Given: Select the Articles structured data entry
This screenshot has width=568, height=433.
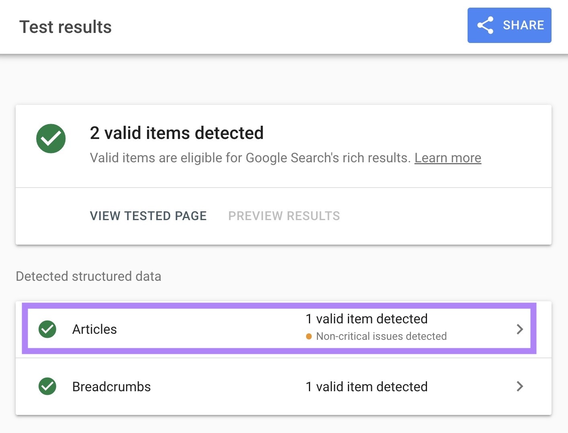Looking at the screenshot, I should tap(94, 329).
